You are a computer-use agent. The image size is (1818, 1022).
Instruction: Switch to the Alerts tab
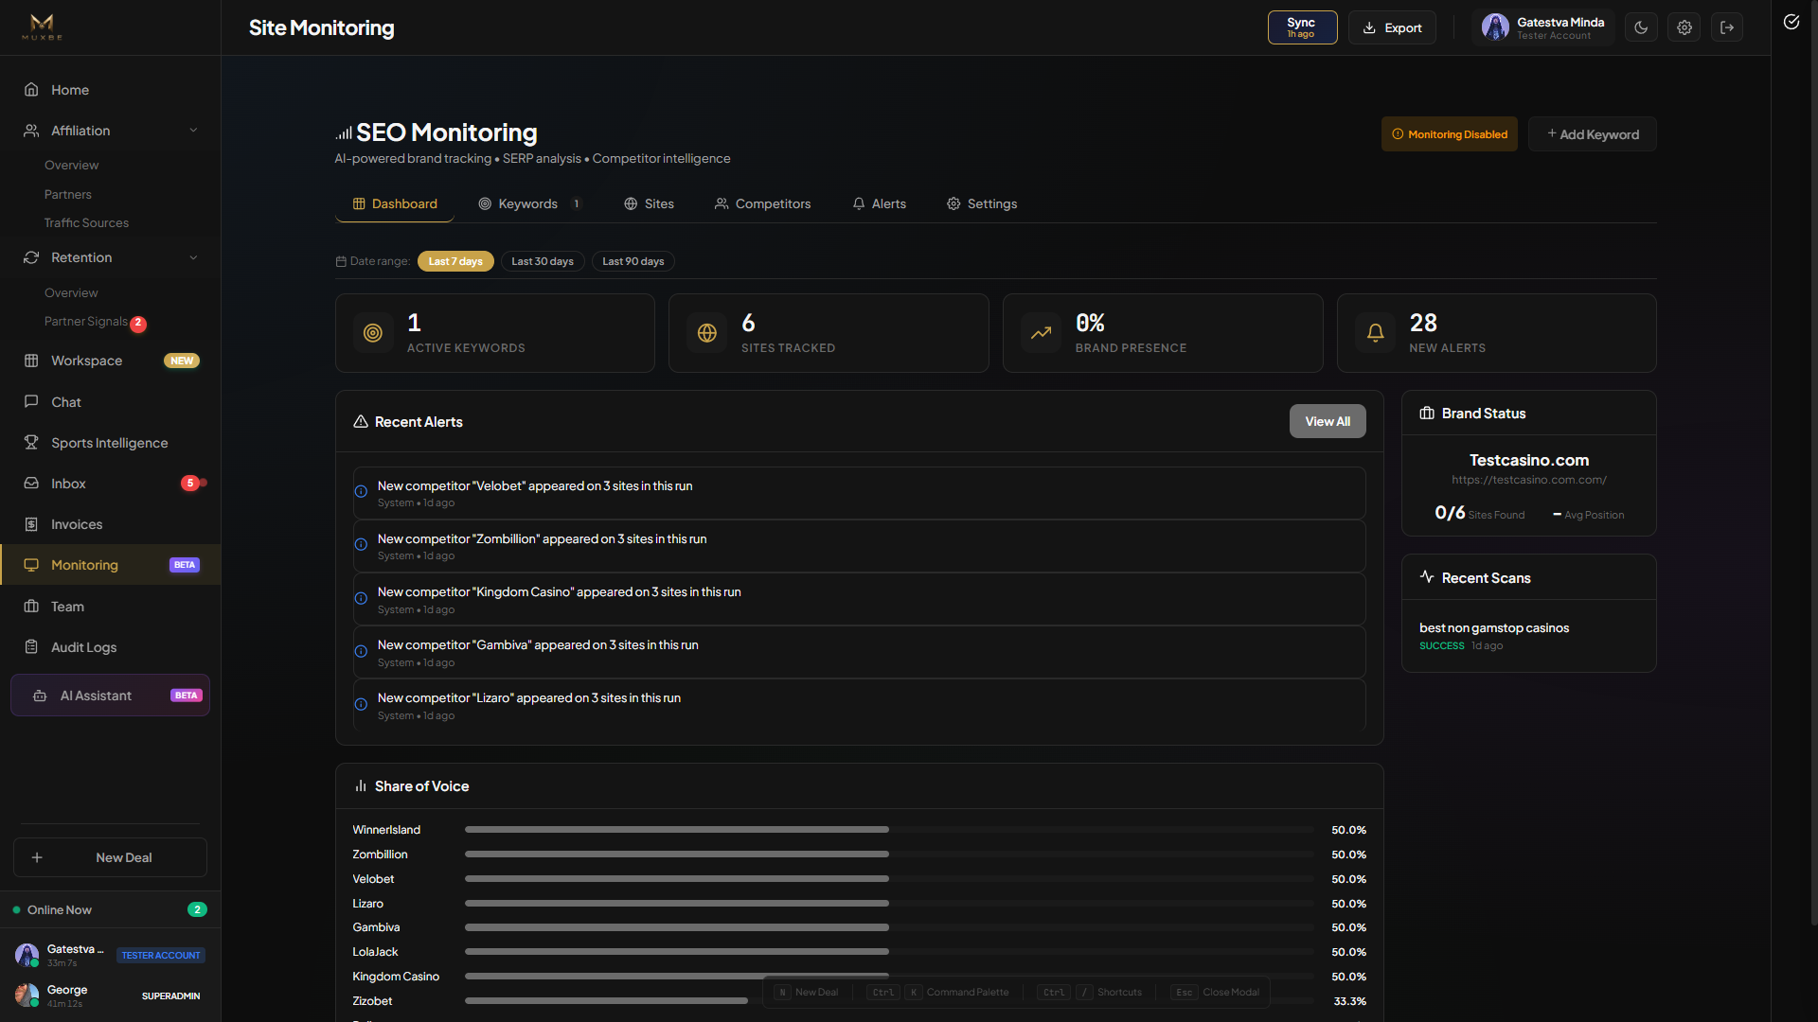880,203
